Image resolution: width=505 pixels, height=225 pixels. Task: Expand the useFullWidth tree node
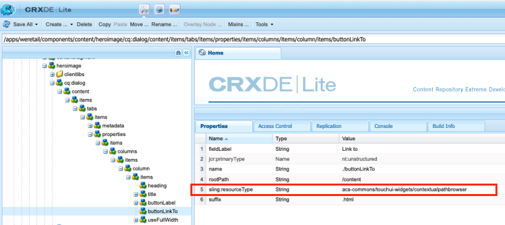coord(136,220)
